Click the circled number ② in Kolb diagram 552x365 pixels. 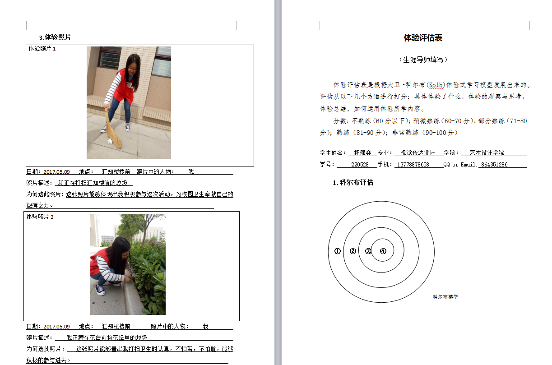[353, 251]
